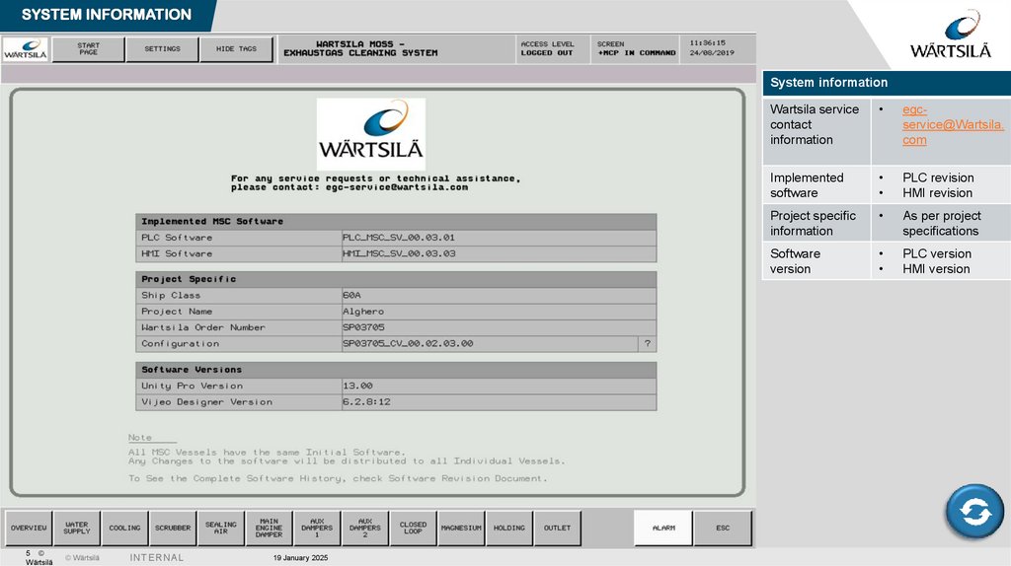Open the Holding screen
1011x566 pixels.
508,528
